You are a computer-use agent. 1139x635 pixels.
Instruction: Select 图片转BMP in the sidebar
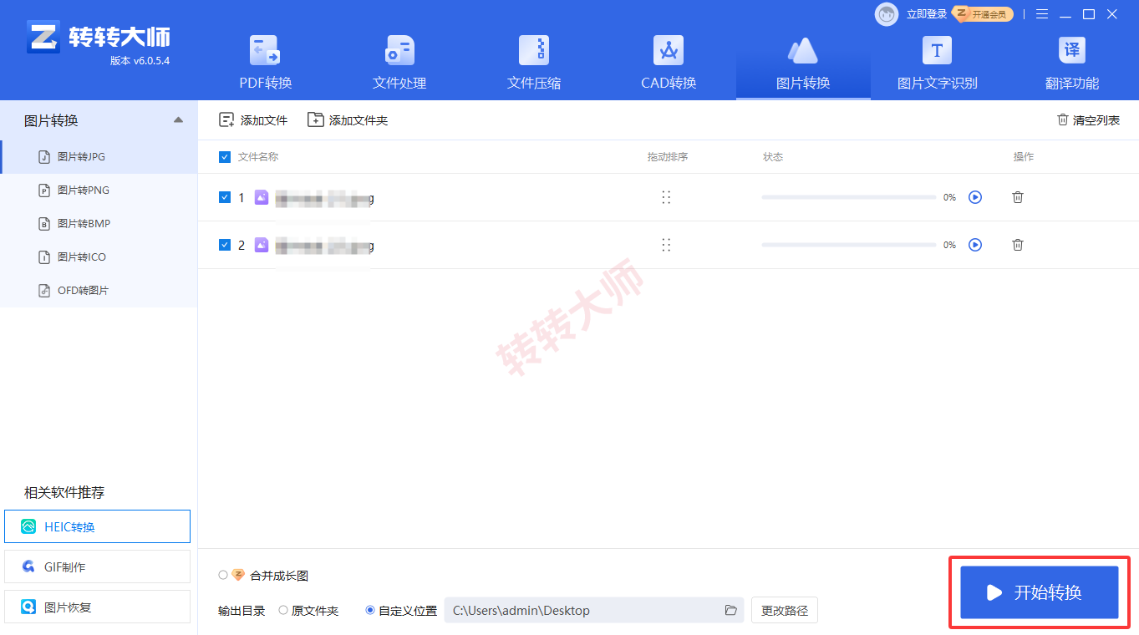point(99,224)
